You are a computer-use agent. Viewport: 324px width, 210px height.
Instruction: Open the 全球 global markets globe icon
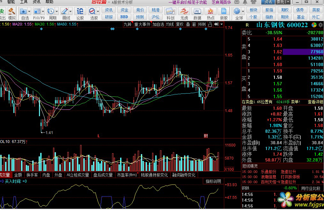[x=237, y=11]
